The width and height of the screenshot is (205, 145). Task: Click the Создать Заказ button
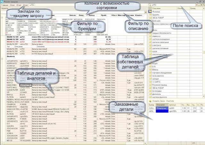pyautogui.click(x=159, y=101)
